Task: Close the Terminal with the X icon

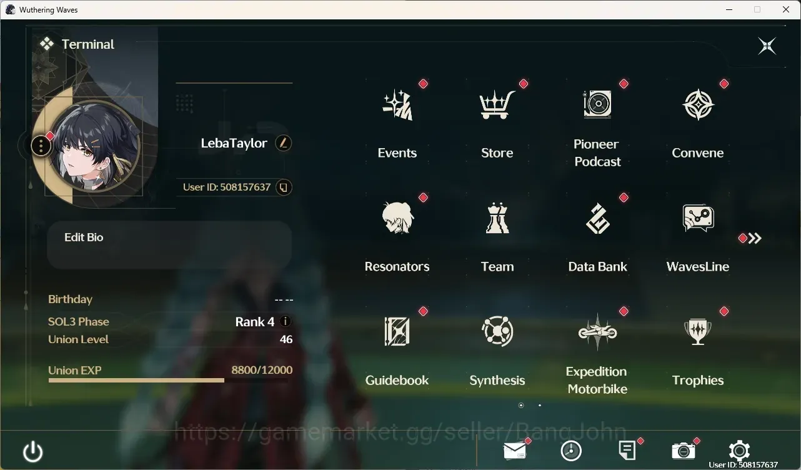Action: 767,46
